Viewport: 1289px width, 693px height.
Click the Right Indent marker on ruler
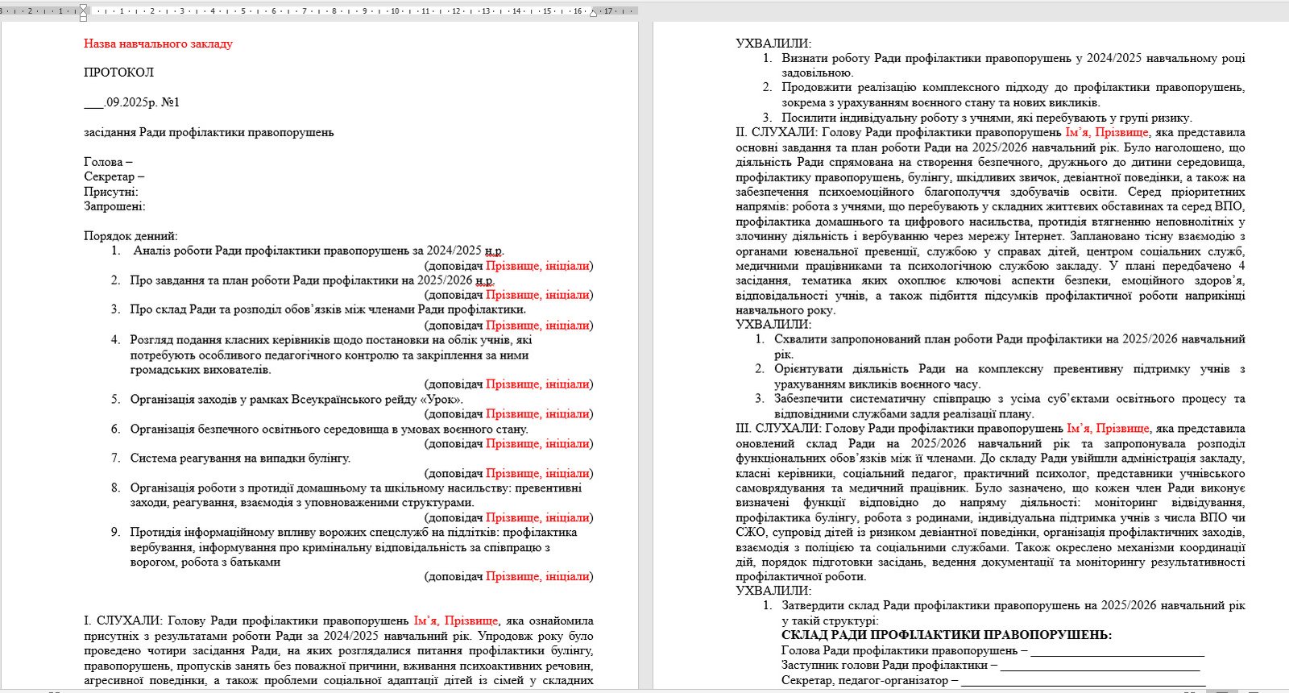click(x=594, y=14)
